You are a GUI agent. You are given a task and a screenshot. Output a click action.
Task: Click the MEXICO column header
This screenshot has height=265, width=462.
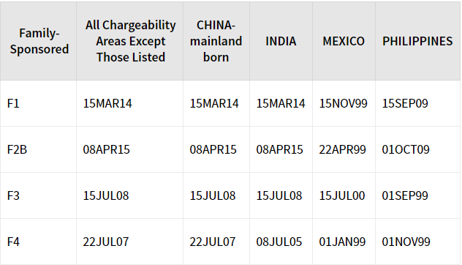pyautogui.click(x=344, y=41)
